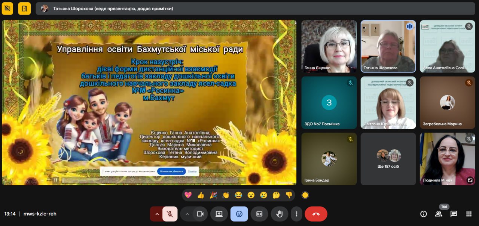Turn on closed captions

pyautogui.click(x=259, y=214)
